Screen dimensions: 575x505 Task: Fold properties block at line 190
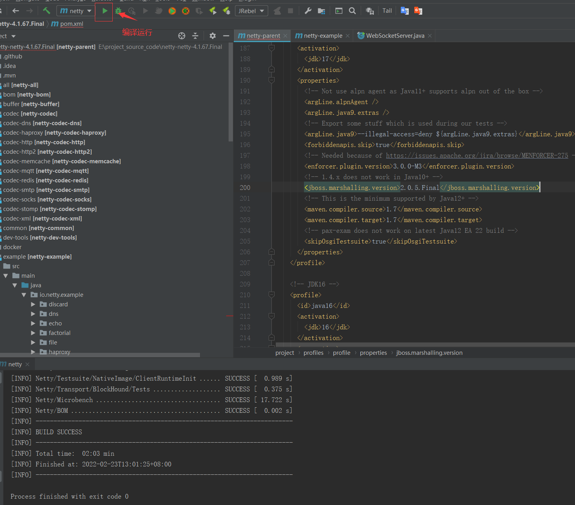pos(271,80)
